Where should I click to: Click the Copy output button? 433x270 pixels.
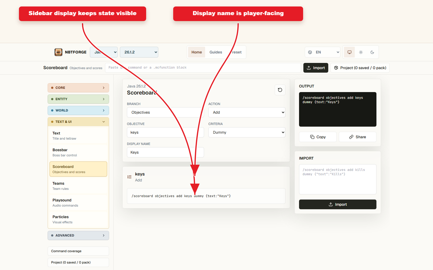coord(318,137)
